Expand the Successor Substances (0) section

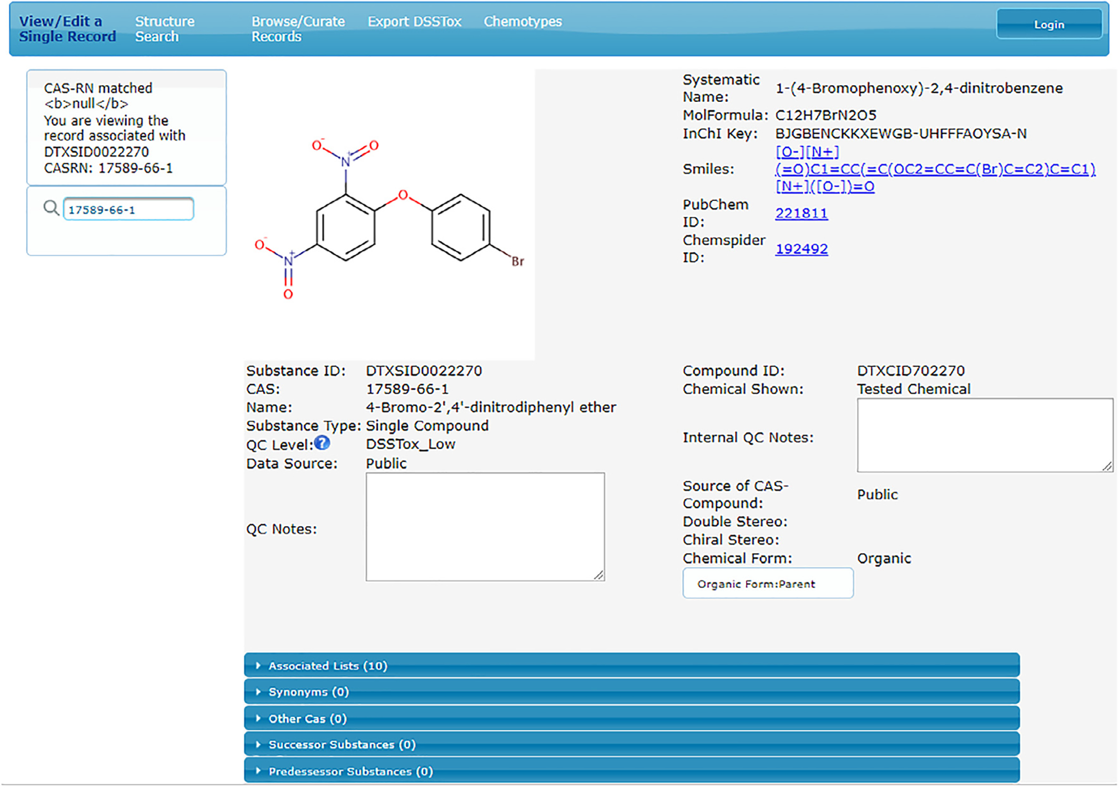click(631, 744)
